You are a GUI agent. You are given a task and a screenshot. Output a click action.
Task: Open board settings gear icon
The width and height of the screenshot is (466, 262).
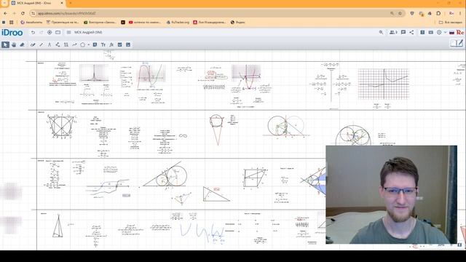pyautogui.click(x=439, y=32)
